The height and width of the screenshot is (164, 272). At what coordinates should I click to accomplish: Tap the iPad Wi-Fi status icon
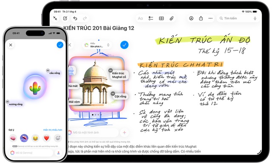(243, 11)
